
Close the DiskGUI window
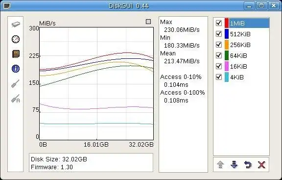click(274, 6)
